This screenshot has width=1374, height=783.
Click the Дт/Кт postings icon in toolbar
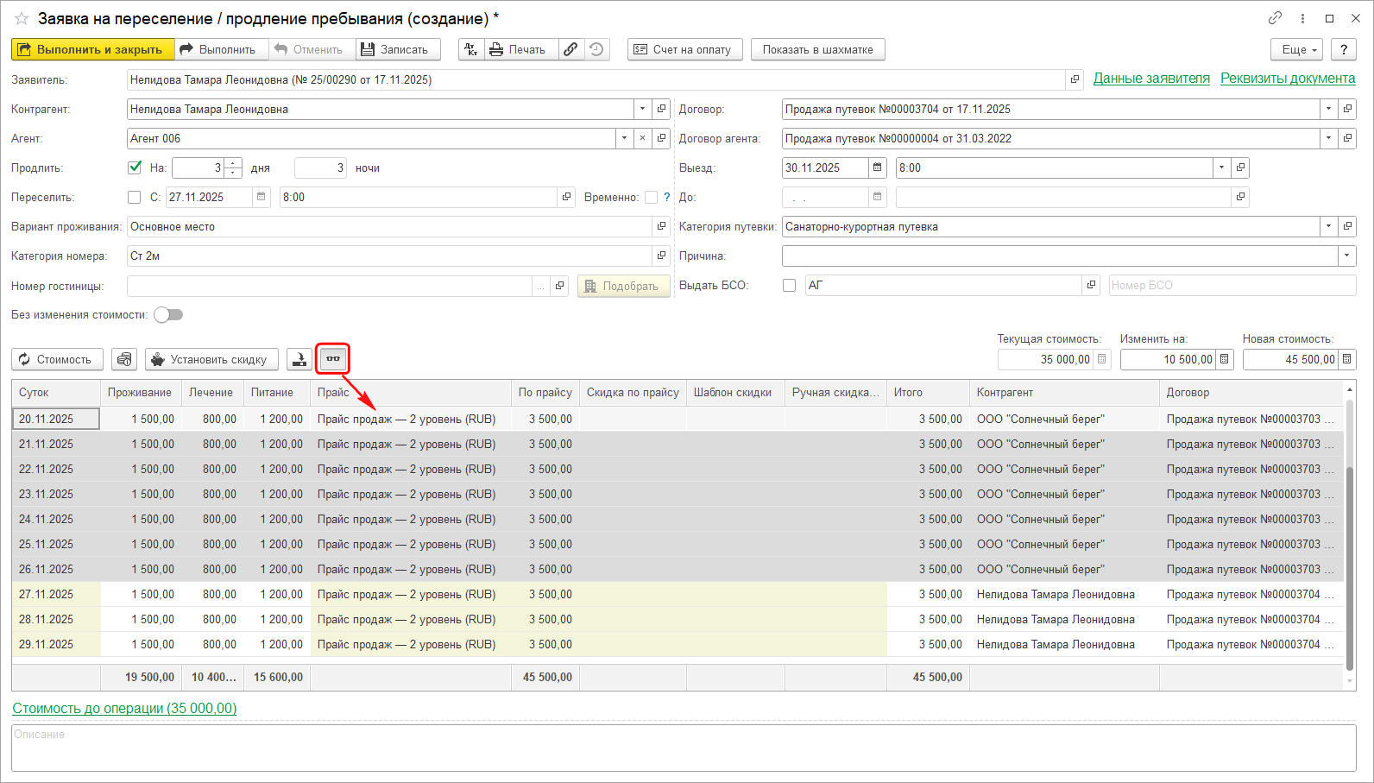471,50
